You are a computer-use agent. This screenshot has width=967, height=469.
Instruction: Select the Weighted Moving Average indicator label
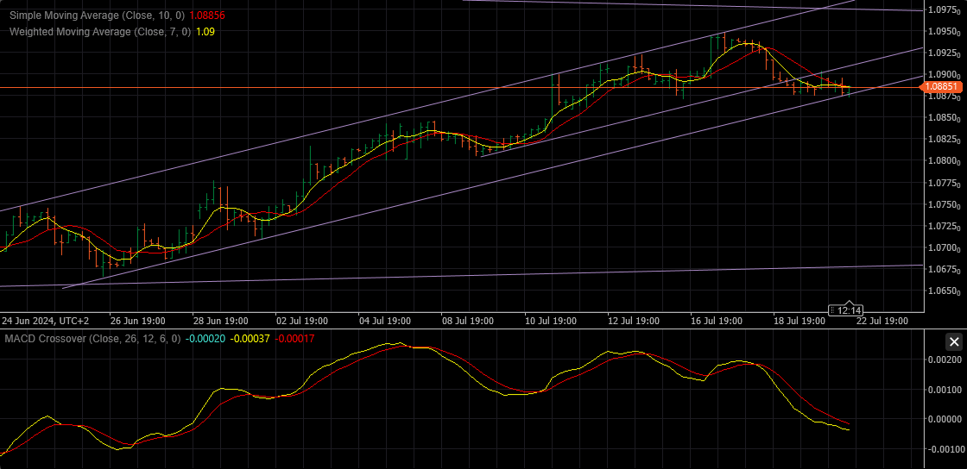(100, 31)
